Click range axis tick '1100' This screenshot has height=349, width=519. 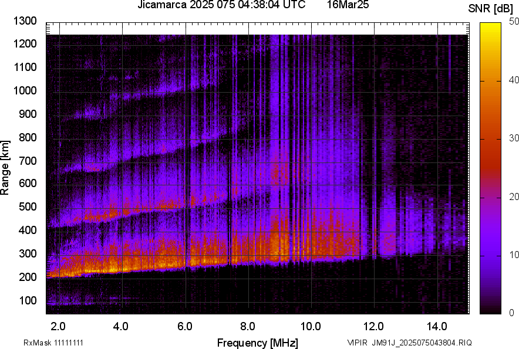click(x=25, y=67)
